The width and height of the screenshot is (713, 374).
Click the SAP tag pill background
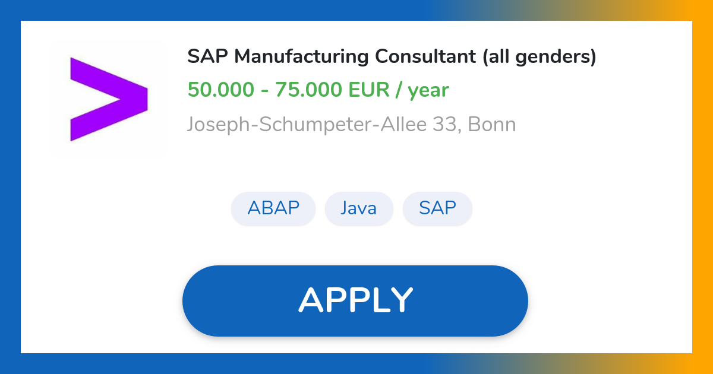[437, 208]
